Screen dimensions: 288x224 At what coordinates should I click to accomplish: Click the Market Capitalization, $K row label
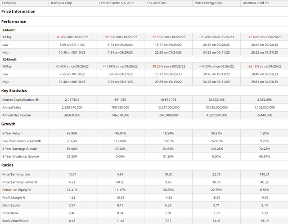(21, 100)
